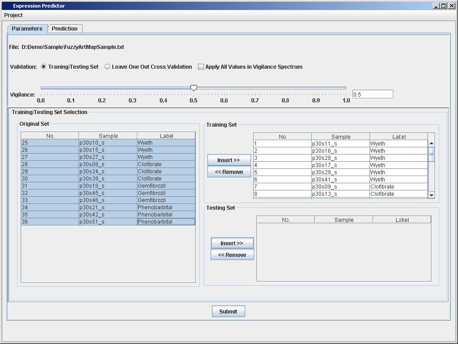The image size is (458, 344).
Task: Select Original Set row p30s42_s
Action: coord(108,214)
